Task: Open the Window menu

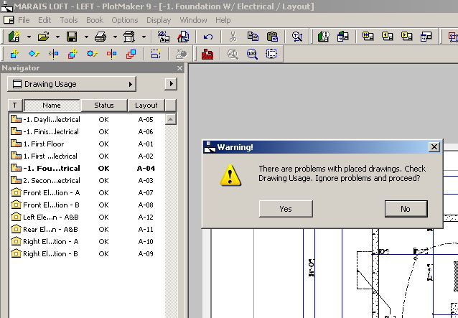Action: coord(193,20)
